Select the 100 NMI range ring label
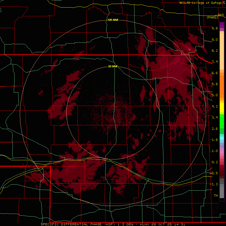Viewport: 226px width, 226px height. coord(113,20)
